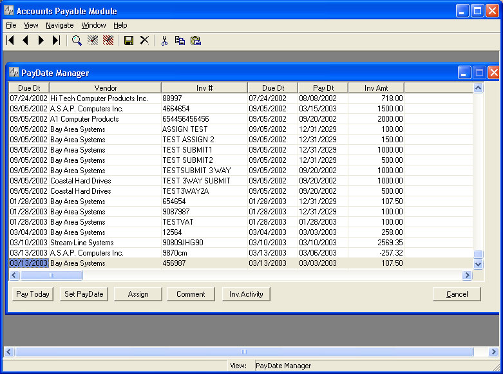Click the Pay Dt column header
The height and width of the screenshot is (374, 503).
[x=323, y=88]
